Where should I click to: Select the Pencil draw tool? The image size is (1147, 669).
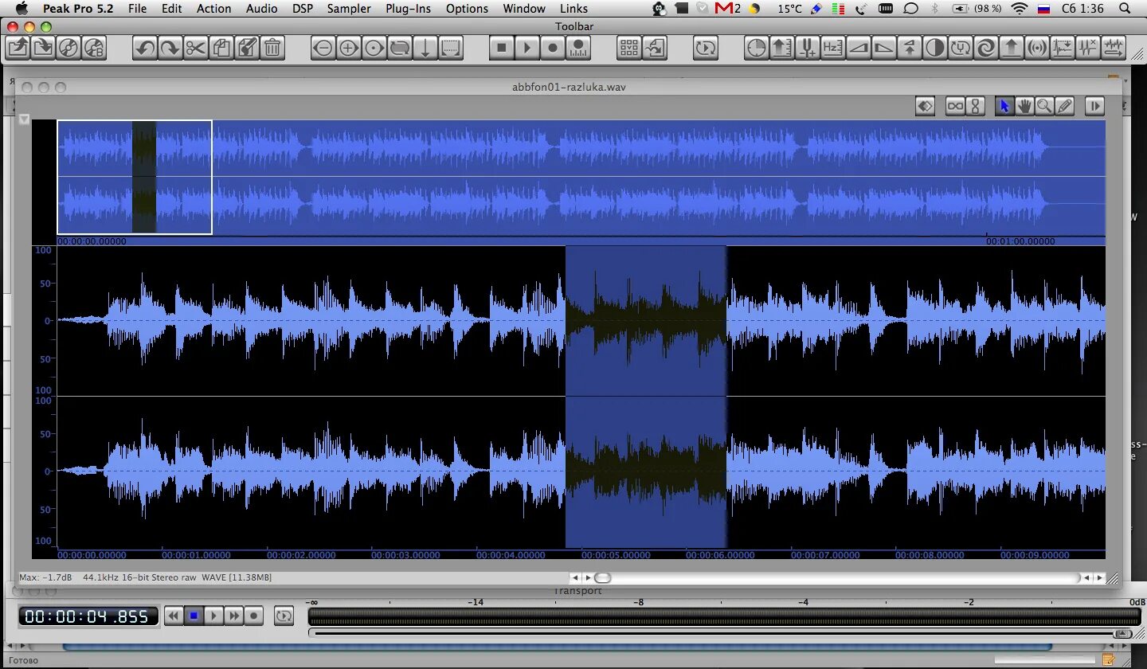(x=1064, y=106)
